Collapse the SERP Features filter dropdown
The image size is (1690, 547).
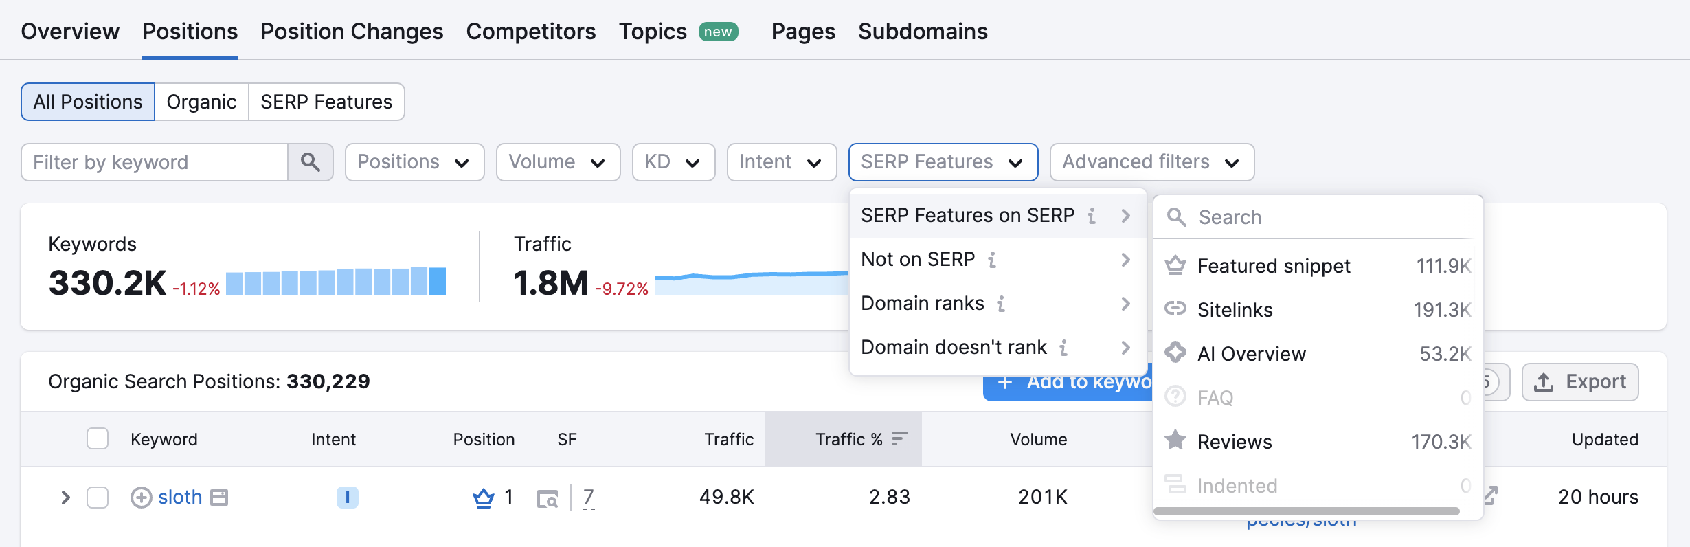tap(943, 162)
